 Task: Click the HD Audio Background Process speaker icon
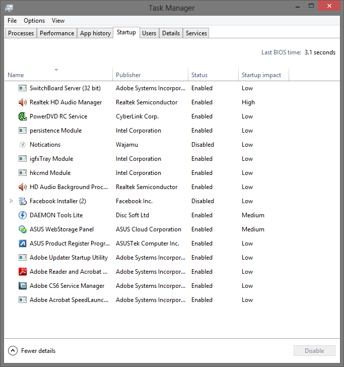point(23,187)
